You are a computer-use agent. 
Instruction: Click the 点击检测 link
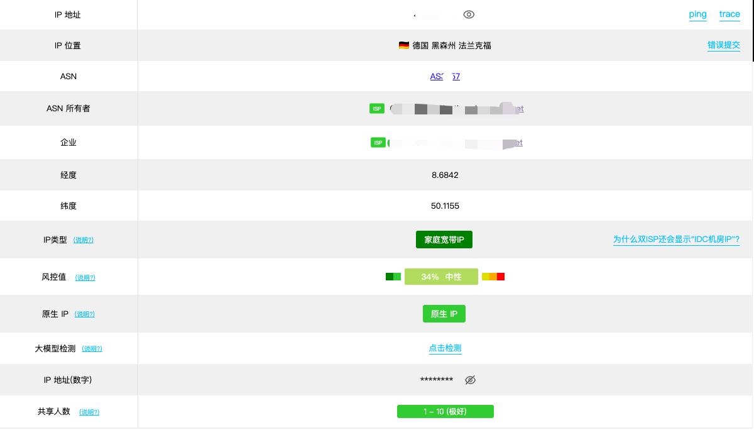click(x=445, y=348)
